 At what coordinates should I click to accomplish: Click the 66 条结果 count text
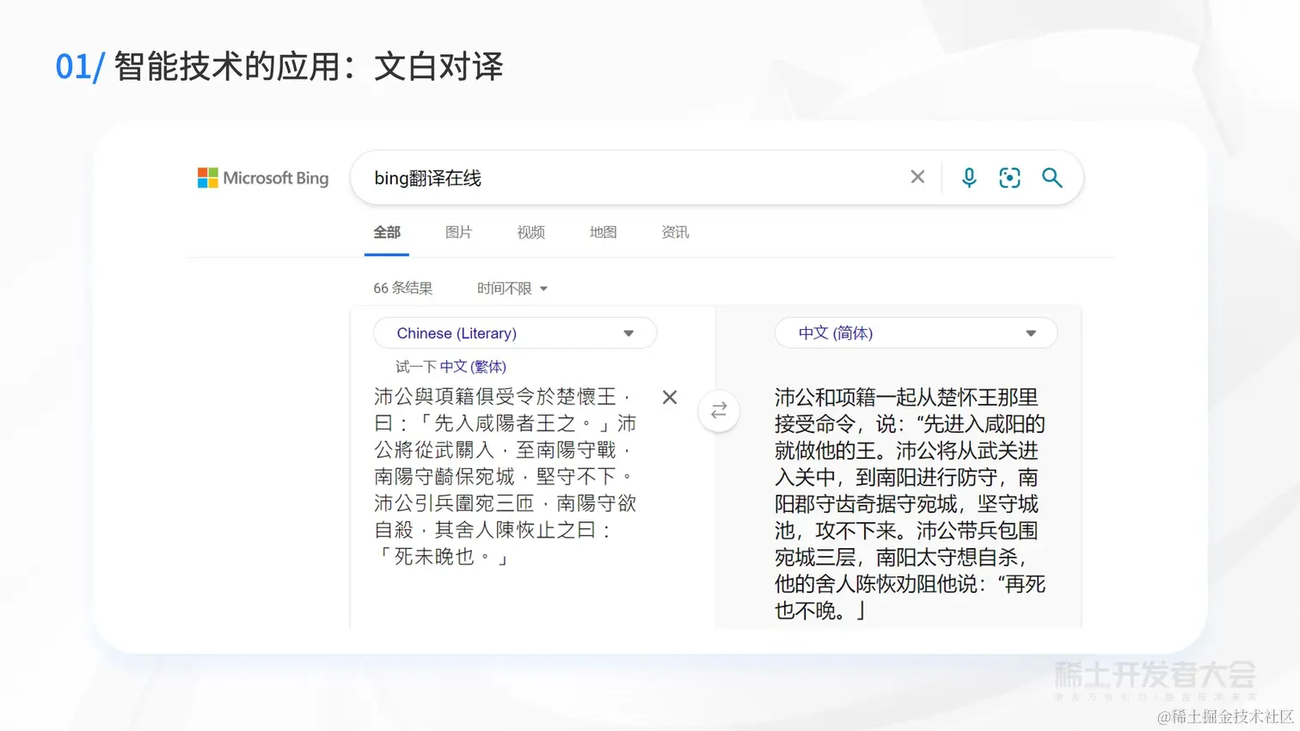[403, 289]
